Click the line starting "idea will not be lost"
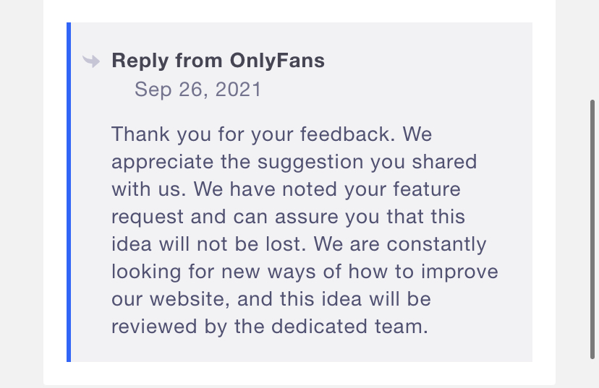Viewport: 599px width, 388px height. click(298, 244)
